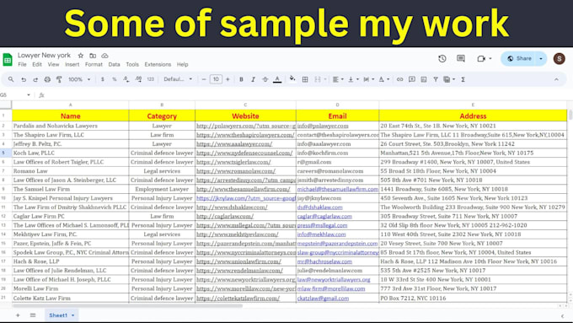Open the Tools menu
573x323 pixels.
[132, 64]
